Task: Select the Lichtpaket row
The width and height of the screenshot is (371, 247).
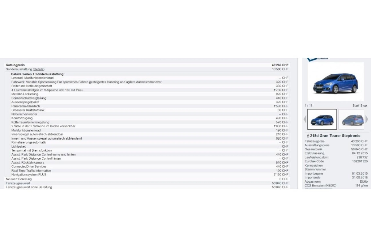Action: coord(147,146)
